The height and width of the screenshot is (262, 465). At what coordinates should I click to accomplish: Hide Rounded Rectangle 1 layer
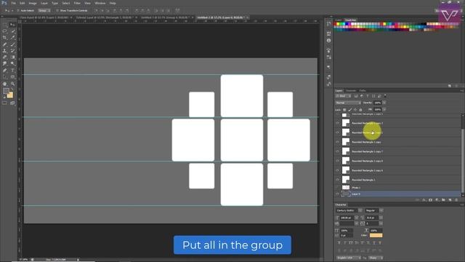point(337,180)
